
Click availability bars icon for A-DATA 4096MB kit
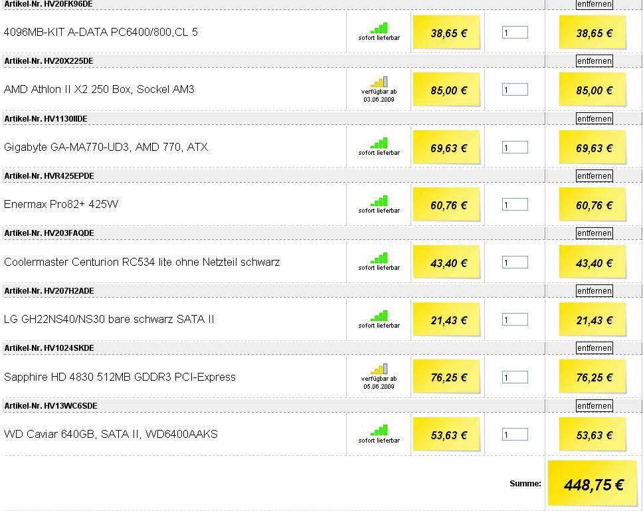[x=379, y=28]
